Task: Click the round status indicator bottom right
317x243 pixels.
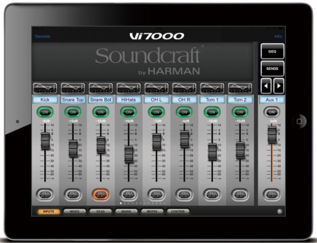Action: point(279,211)
